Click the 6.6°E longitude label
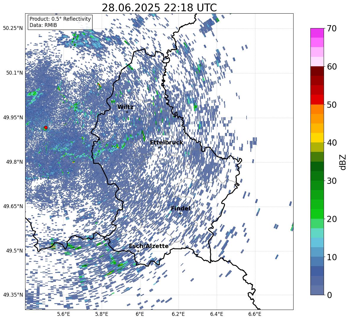The width and height of the screenshot is (350, 320). (x=255, y=314)
